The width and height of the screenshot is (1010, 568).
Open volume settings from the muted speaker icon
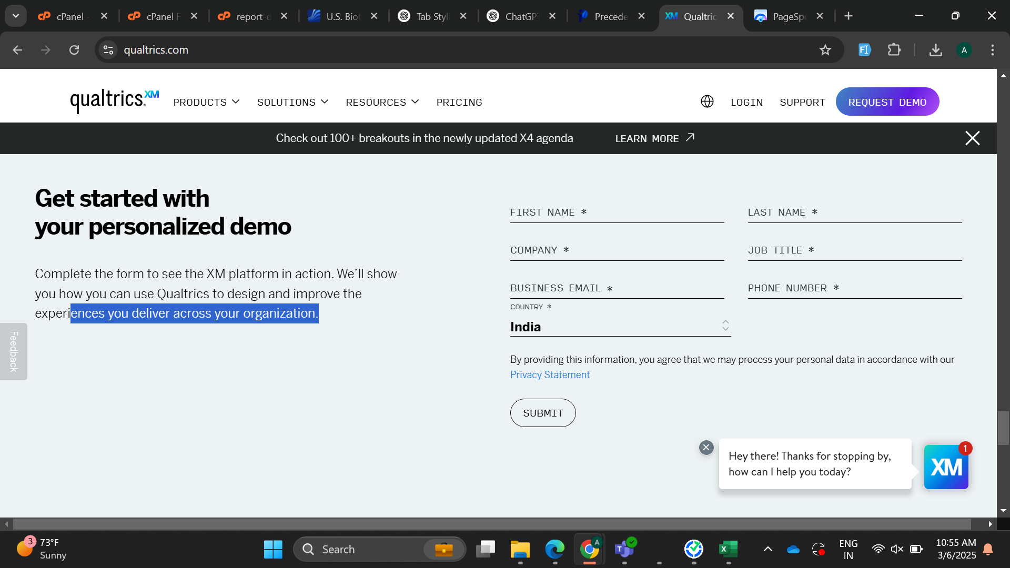coord(897,550)
